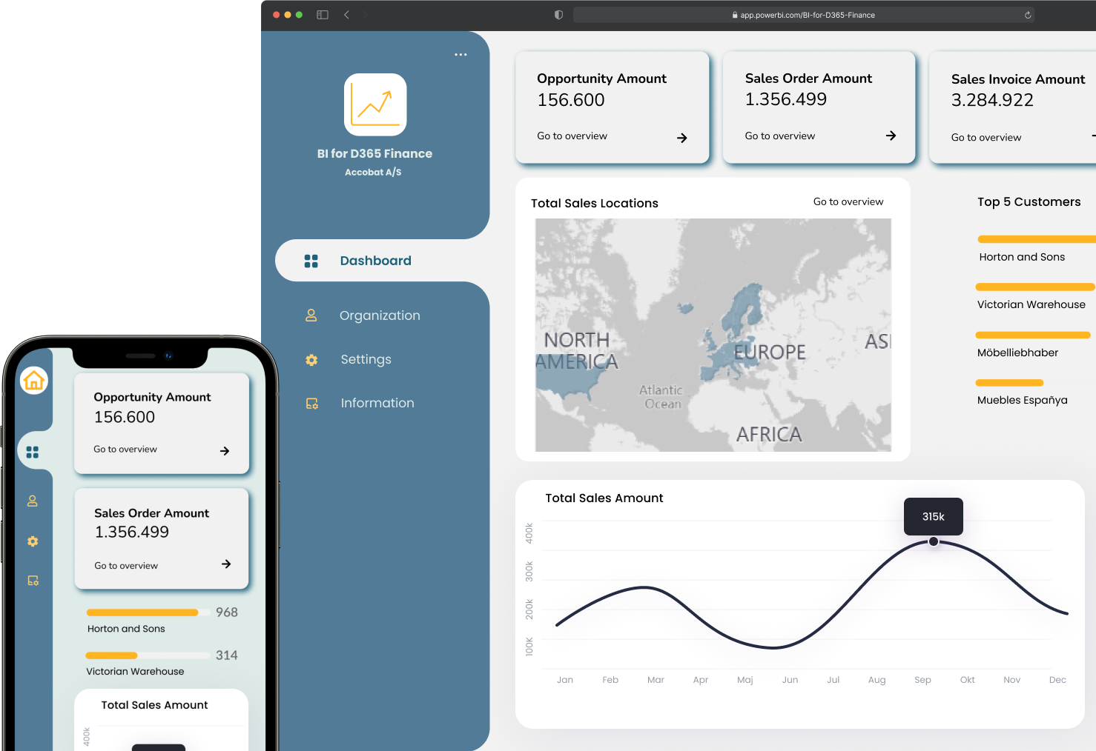The height and width of the screenshot is (751, 1096).
Task: Click the BI for D365 Finance chart logo
Action: click(x=375, y=104)
